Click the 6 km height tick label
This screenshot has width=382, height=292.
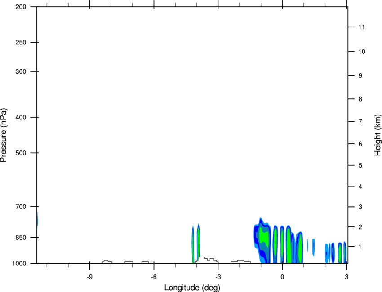(360, 144)
